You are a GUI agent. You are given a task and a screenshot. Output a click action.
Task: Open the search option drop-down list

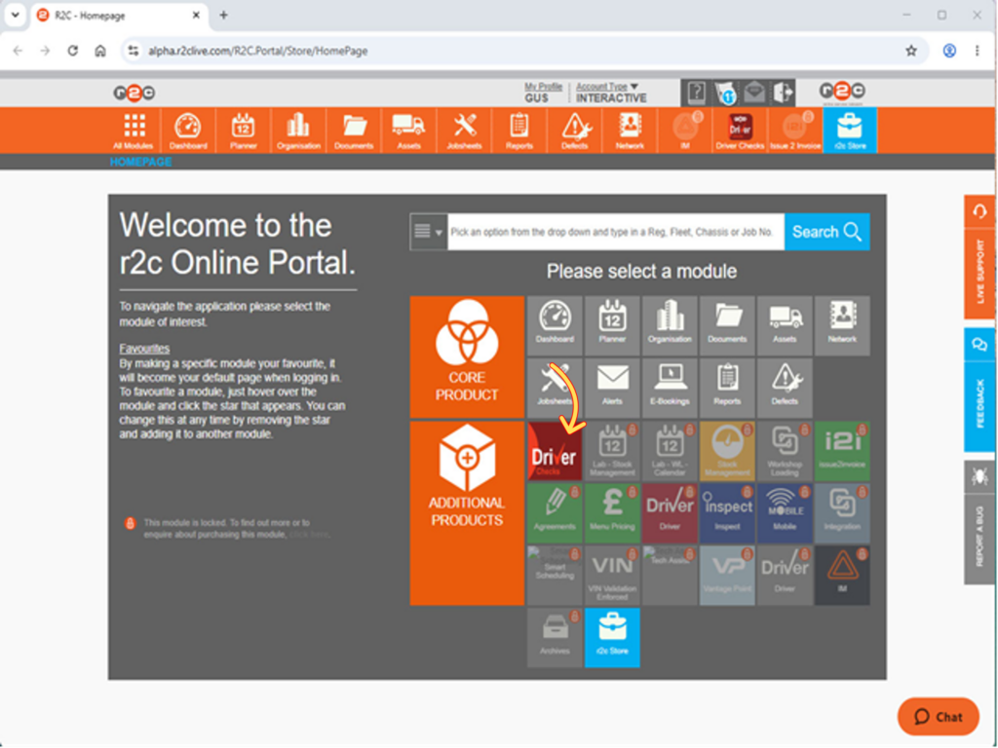[429, 232]
